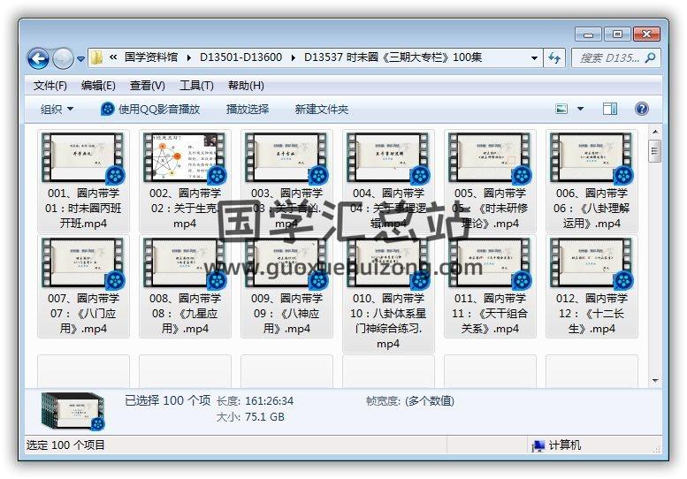Select video 008 九星应用.mp4
The height and width of the screenshot is (479, 687).
[x=185, y=286]
